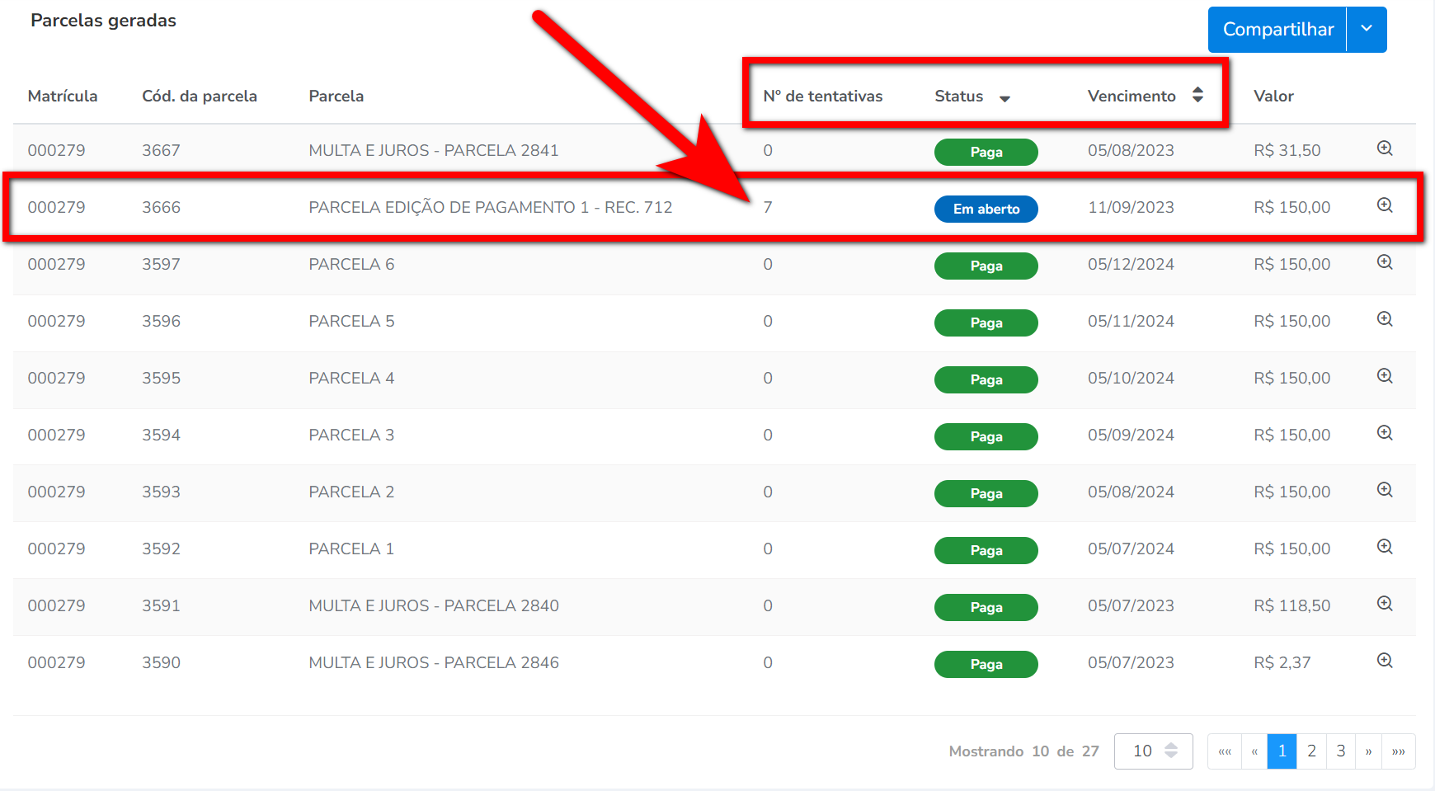This screenshot has width=1435, height=791.
Task: Expand the Compartilhar dropdown arrow
Action: [x=1367, y=29]
